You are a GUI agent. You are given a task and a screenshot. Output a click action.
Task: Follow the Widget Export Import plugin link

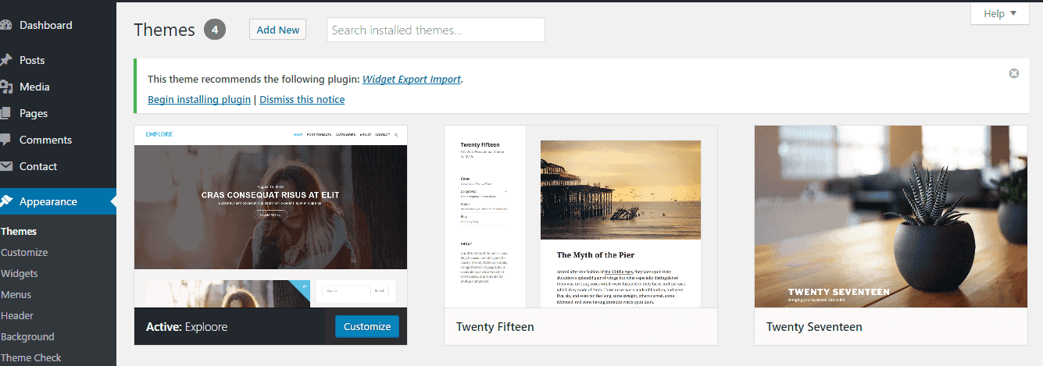[x=411, y=79]
